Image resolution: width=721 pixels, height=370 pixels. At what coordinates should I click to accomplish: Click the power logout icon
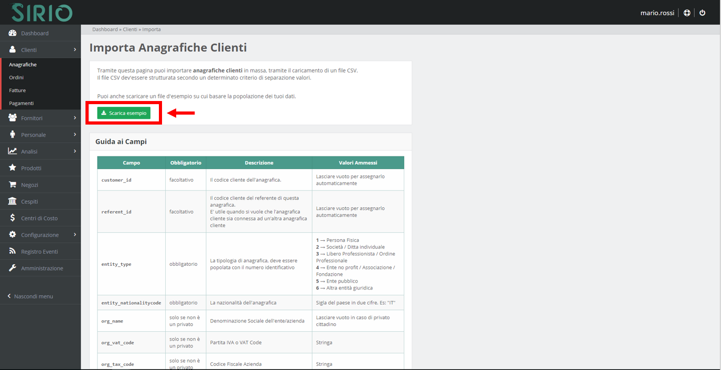point(703,13)
